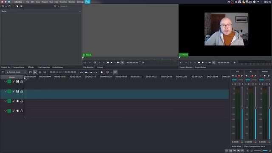Click the favorite effects star icon

(x=102, y=72)
